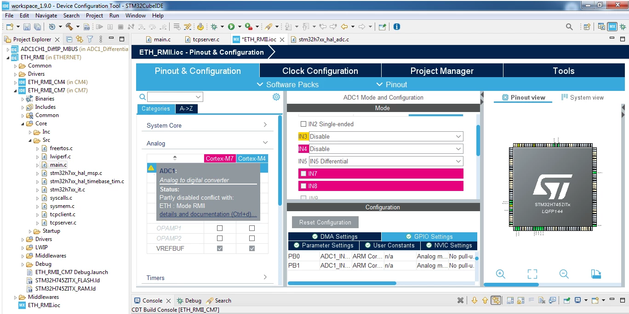Click the GPIO table horizontal scrollbar
This screenshot has width=629, height=314.
click(x=342, y=283)
